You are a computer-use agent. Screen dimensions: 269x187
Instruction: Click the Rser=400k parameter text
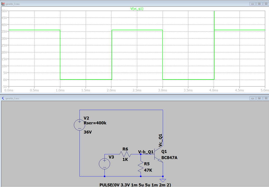(x=95, y=123)
